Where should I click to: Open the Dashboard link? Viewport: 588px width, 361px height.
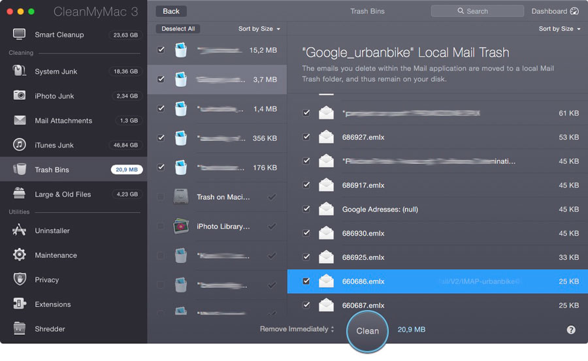pos(555,11)
